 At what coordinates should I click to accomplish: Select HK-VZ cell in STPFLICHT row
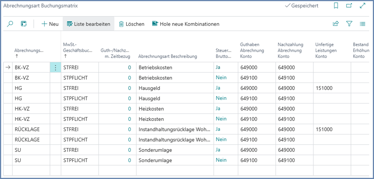coord(31,119)
